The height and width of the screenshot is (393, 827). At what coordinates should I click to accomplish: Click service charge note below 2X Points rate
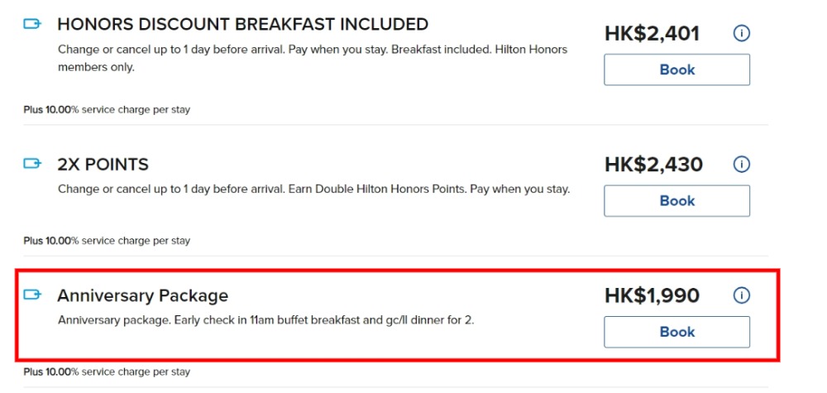[107, 241]
